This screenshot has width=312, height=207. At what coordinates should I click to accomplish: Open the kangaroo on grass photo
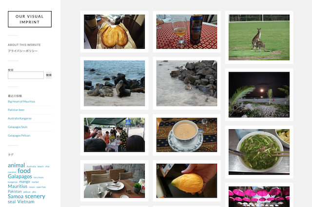(x=259, y=37)
